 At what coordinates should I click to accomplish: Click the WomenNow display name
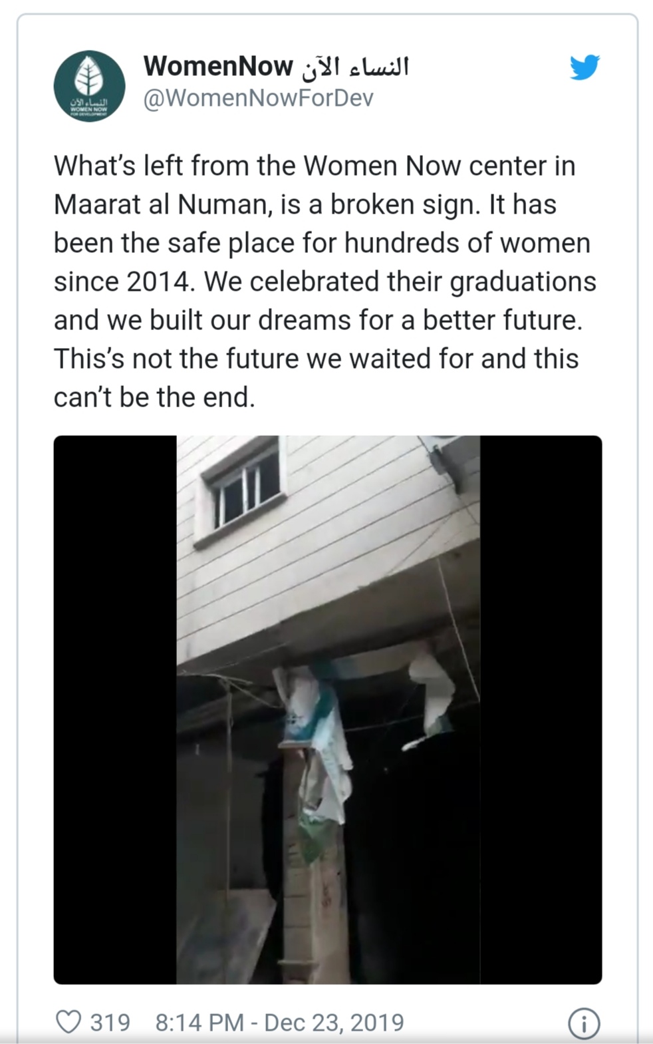pos(218,66)
